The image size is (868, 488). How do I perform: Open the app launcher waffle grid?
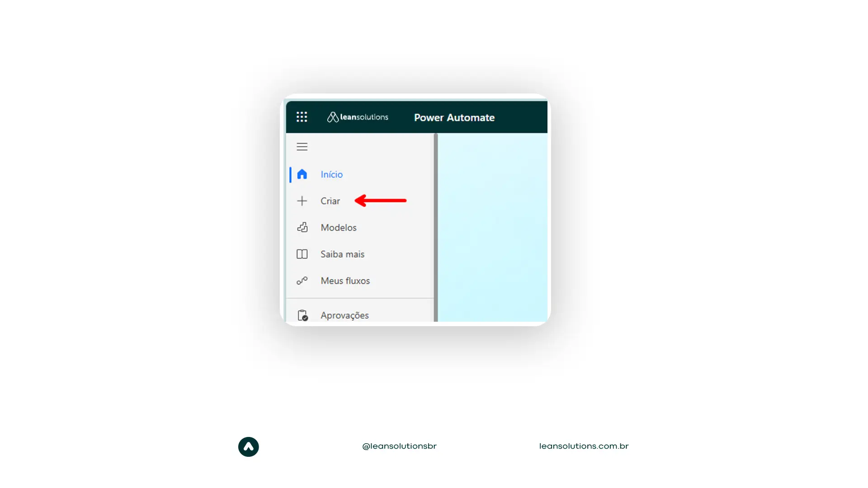[x=302, y=117]
